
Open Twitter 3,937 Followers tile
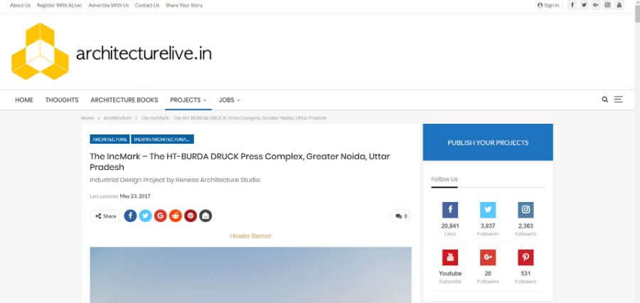[488, 219]
